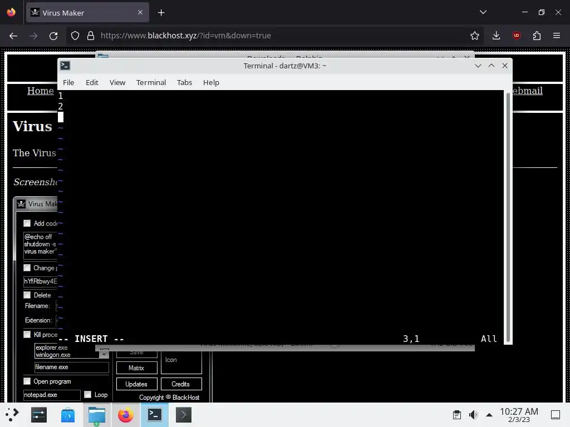Viewport: 570px width, 427px height.
Task: Click the terminal vertical scrollbar
Action: (x=508, y=217)
